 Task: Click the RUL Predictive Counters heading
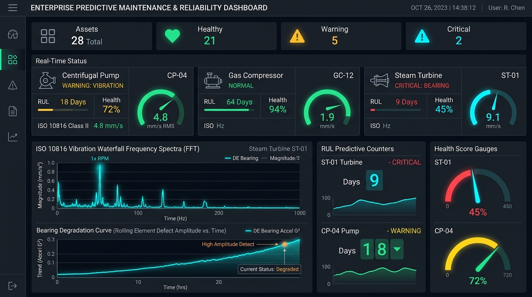(x=357, y=149)
